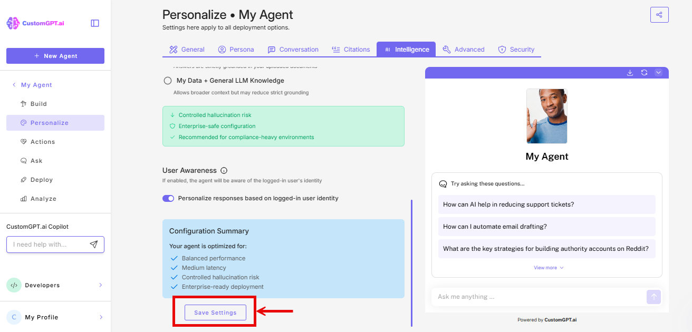Select the Build hammer icon in sidebar
The height and width of the screenshot is (332, 692).
click(x=23, y=103)
